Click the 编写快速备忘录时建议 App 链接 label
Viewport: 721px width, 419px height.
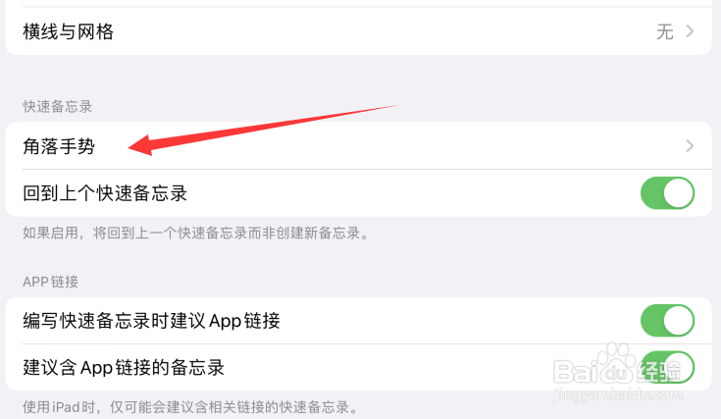(152, 321)
